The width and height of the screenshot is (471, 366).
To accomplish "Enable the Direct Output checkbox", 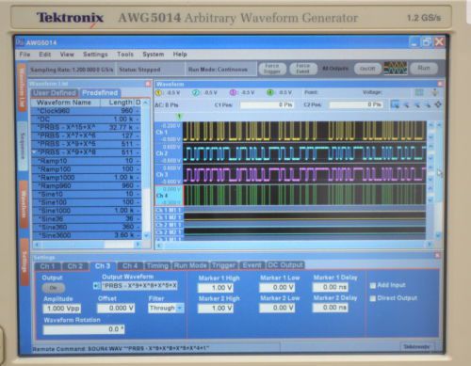I will 373,298.
